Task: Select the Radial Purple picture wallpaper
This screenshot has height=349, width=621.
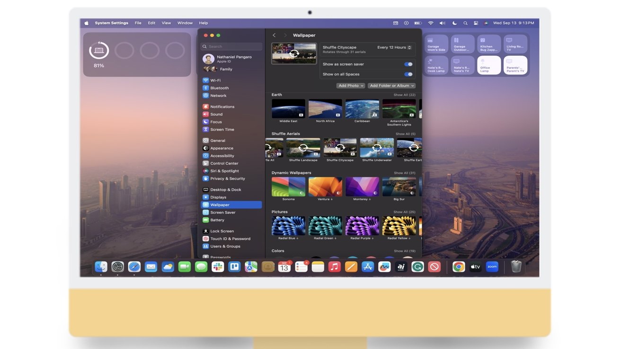Action: 362,226
